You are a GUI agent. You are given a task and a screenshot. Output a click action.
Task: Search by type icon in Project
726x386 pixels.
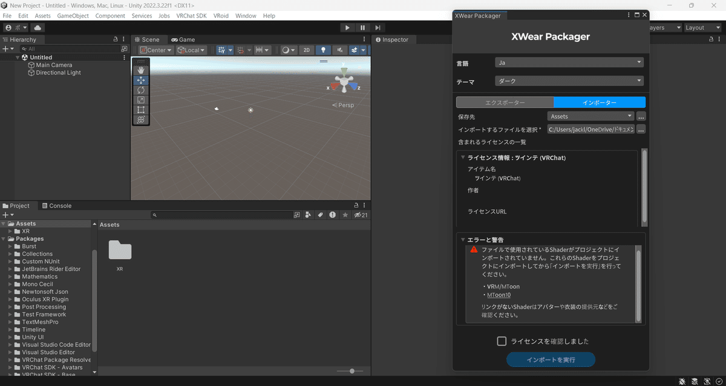click(x=309, y=215)
